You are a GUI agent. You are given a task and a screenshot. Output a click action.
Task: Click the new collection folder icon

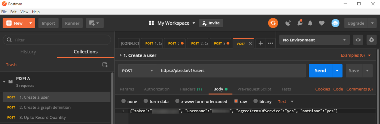tap(105, 65)
